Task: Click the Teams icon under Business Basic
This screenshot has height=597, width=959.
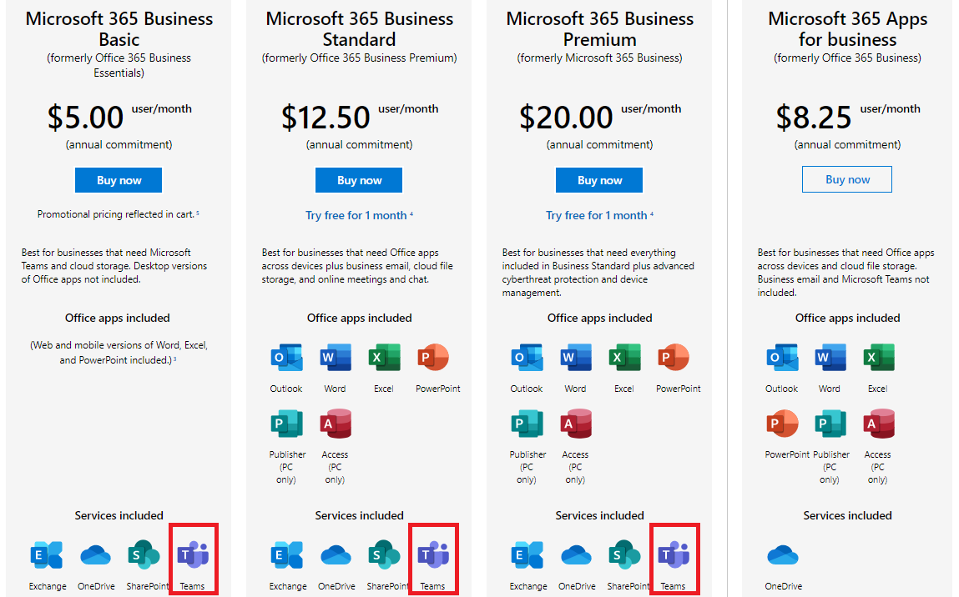Action: tap(193, 554)
